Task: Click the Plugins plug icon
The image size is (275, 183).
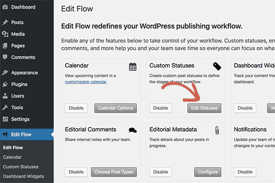Action: (x=5, y=84)
